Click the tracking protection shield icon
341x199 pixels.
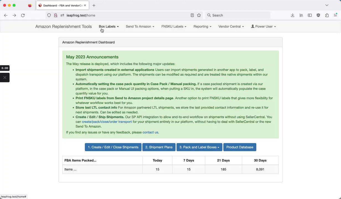point(49,15)
